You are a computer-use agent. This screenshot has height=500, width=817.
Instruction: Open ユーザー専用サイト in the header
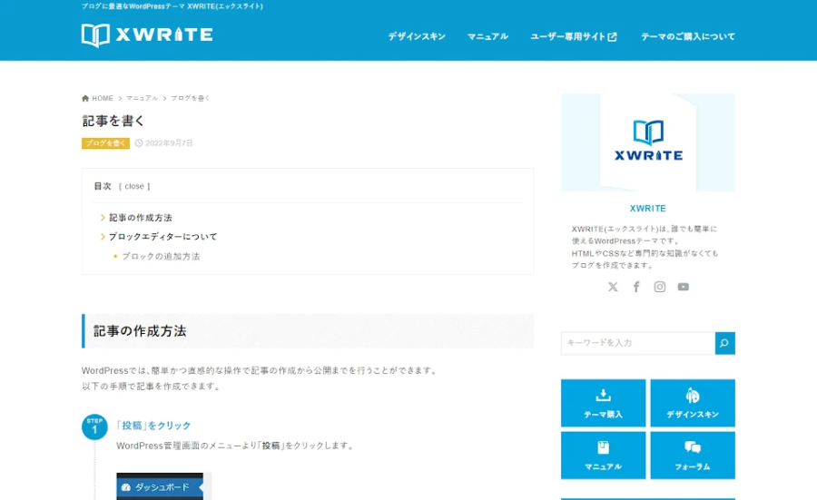[574, 36]
